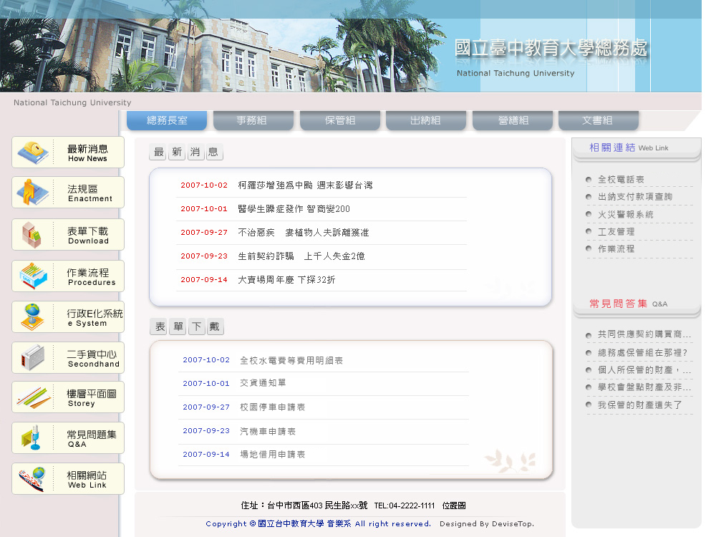Open Q&A item 個人所保管的財產
Screen dimensions: 716x537
click(x=644, y=370)
